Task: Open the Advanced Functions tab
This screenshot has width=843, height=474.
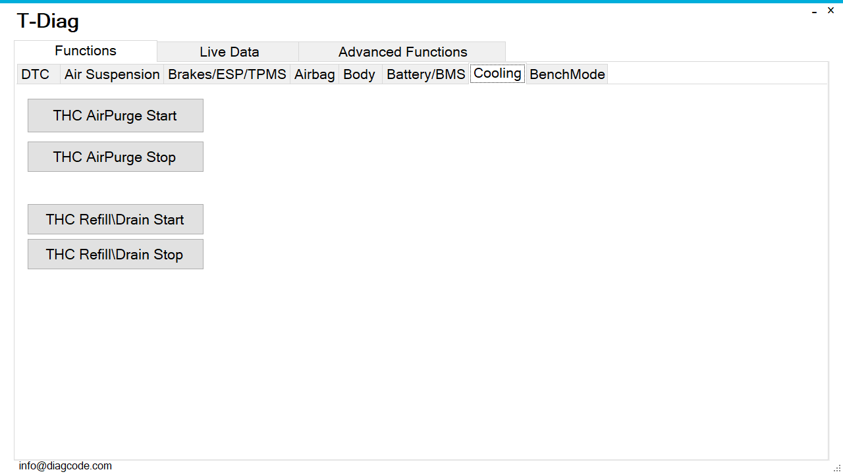Action: click(402, 52)
